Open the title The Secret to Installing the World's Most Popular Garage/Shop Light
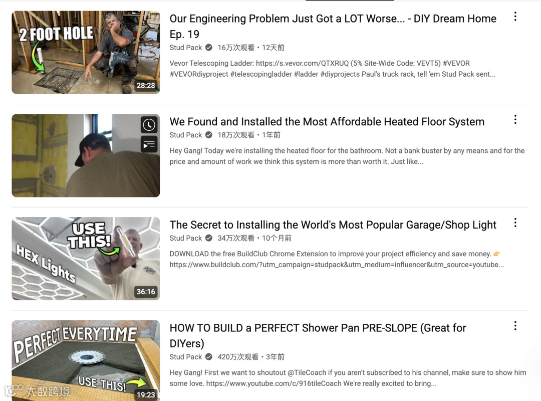Screen dimensions: 541x401 [x=333, y=225]
